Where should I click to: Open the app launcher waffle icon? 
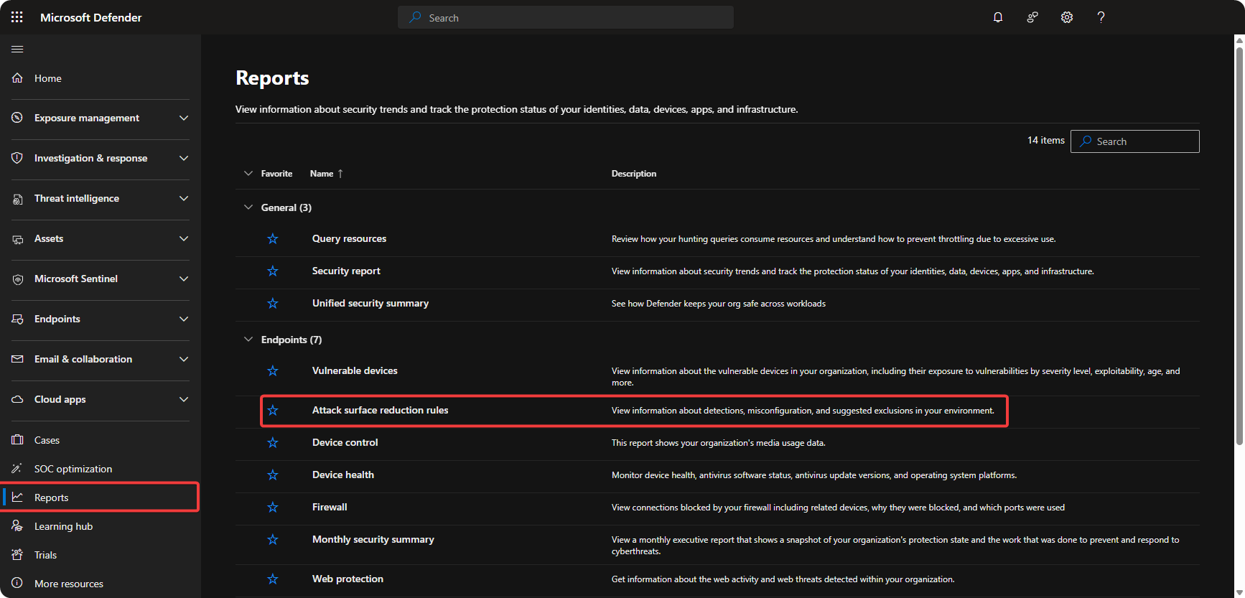17,17
